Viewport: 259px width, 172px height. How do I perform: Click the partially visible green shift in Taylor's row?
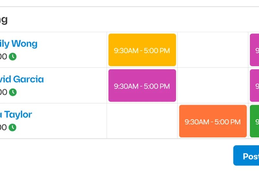tap(255, 121)
